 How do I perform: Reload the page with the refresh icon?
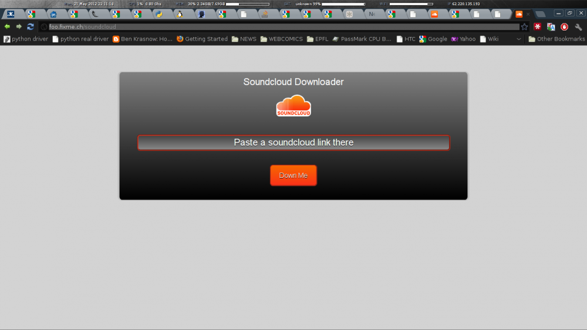pyautogui.click(x=31, y=26)
